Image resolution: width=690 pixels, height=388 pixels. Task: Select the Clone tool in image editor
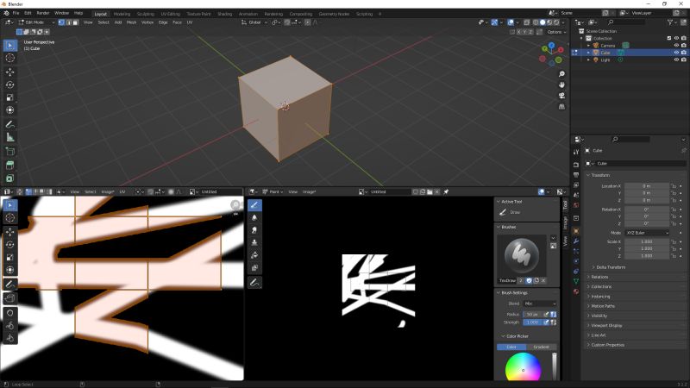pos(254,242)
